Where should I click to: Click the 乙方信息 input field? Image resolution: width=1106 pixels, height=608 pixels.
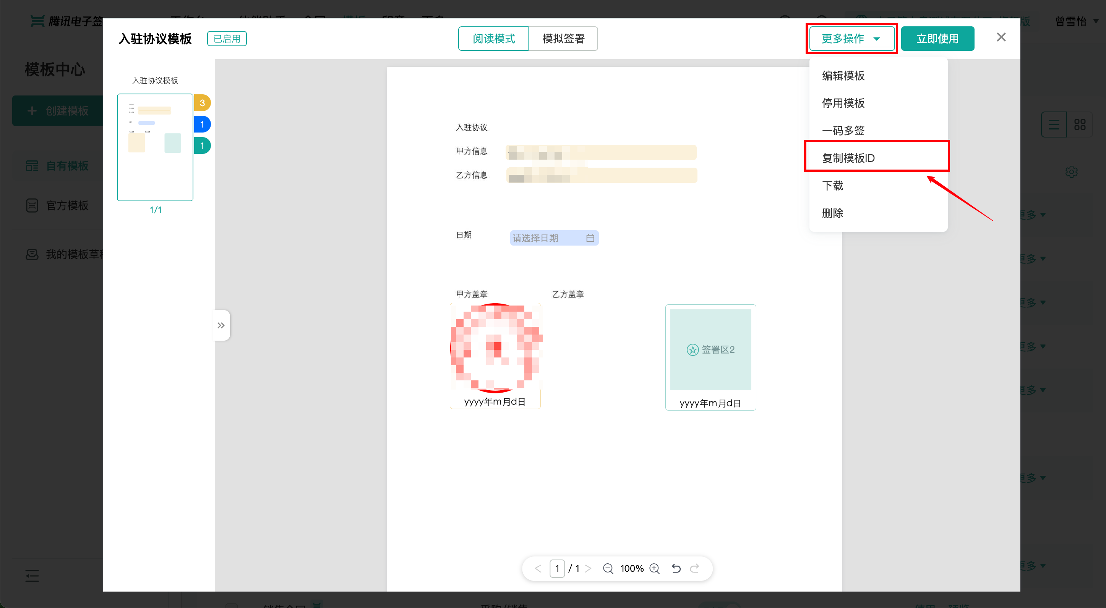coord(602,175)
